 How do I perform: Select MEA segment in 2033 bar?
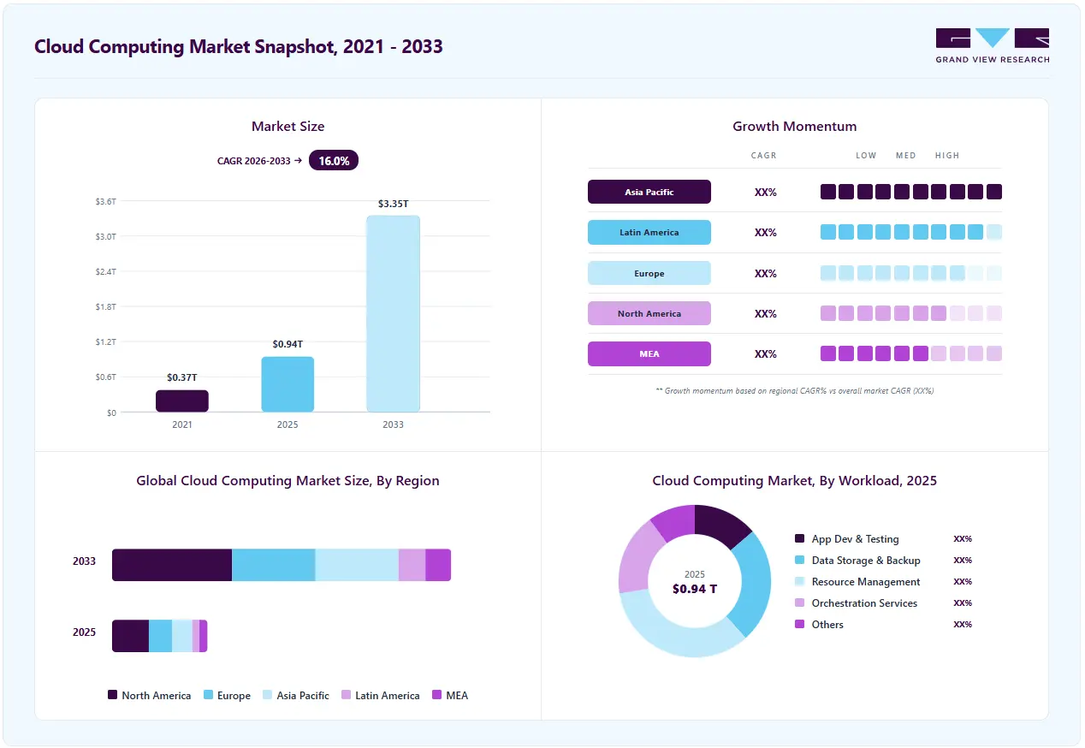438,565
